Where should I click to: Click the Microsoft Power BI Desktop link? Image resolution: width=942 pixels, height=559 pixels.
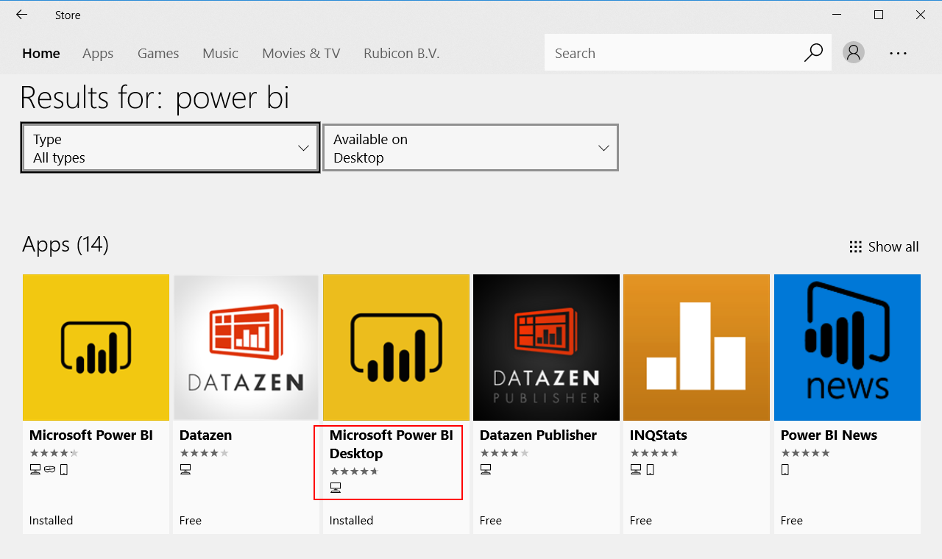click(391, 444)
